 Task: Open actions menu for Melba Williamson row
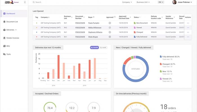coord(188,28)
